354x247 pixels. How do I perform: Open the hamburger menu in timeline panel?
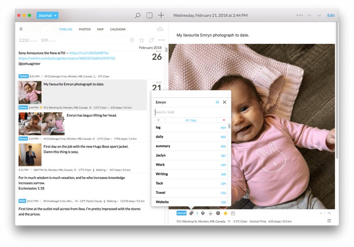pyautogui.click(x=21, y=29)
